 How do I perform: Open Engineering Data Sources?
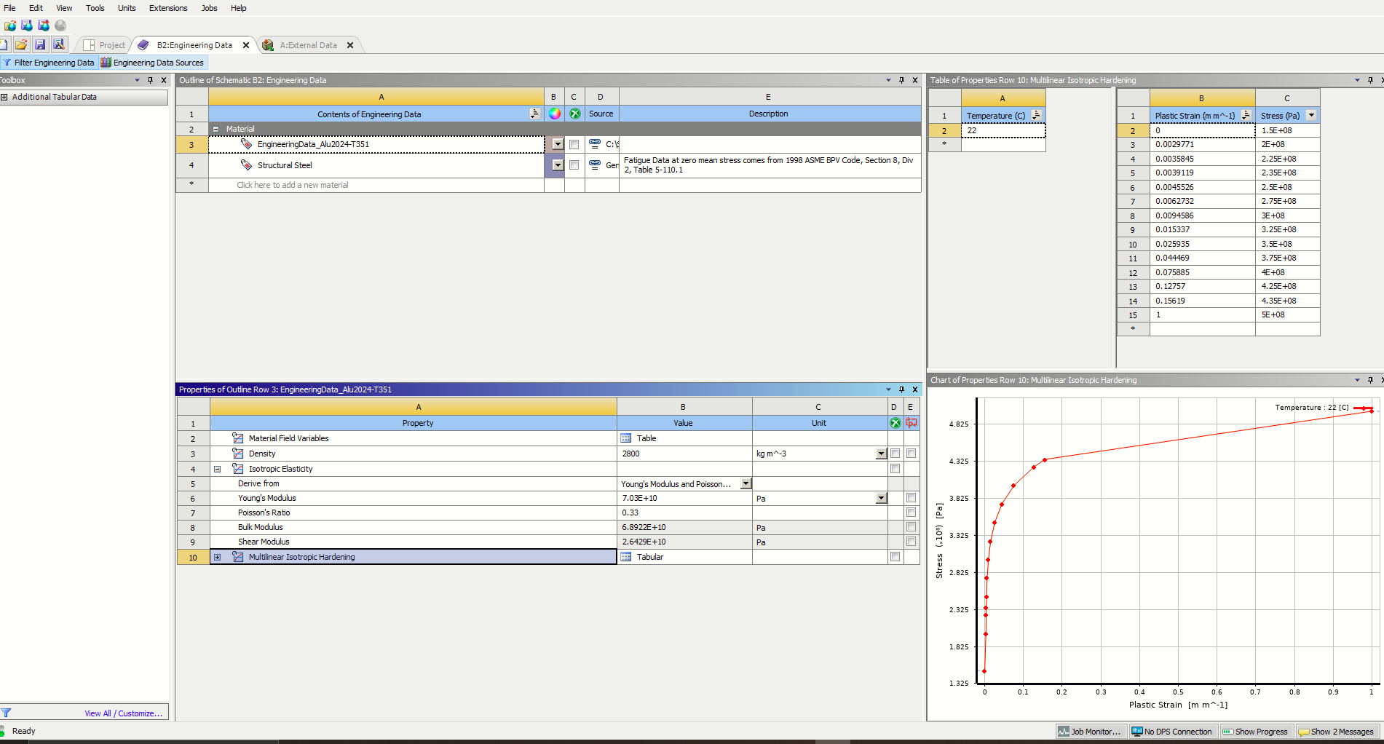[152, 63]
